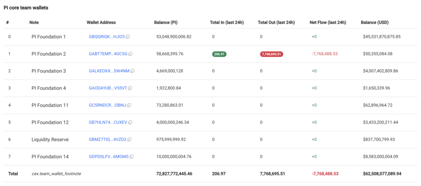Click the Balance (USD) column header
The image size is (421, 186).
[375, 23]
